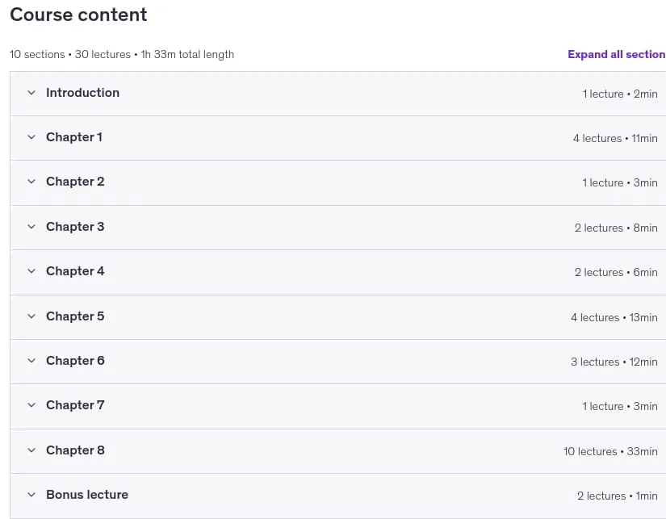The height and width of the screenshot is (519, 666).
Task: Expand the Chapter 3 chevron
Action: click(31, 226)
